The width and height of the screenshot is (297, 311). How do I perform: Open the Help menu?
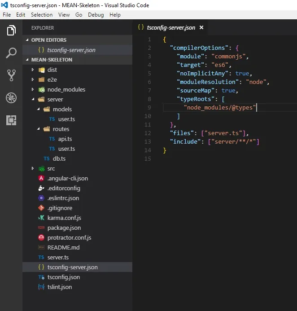point(115,15)
